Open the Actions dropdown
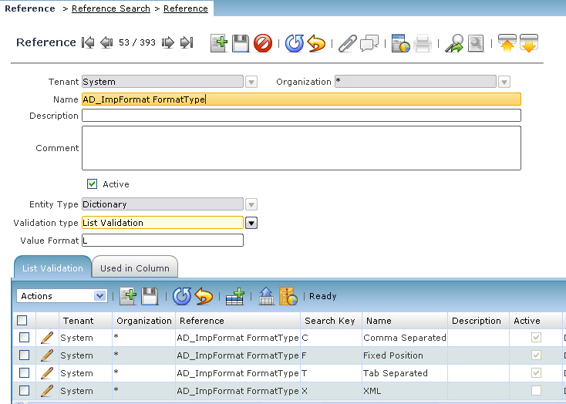Screen dimensions: 566x404 tap(62, 296)
